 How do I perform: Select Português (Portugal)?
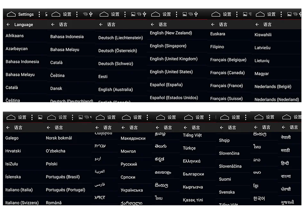click(66, 190)
